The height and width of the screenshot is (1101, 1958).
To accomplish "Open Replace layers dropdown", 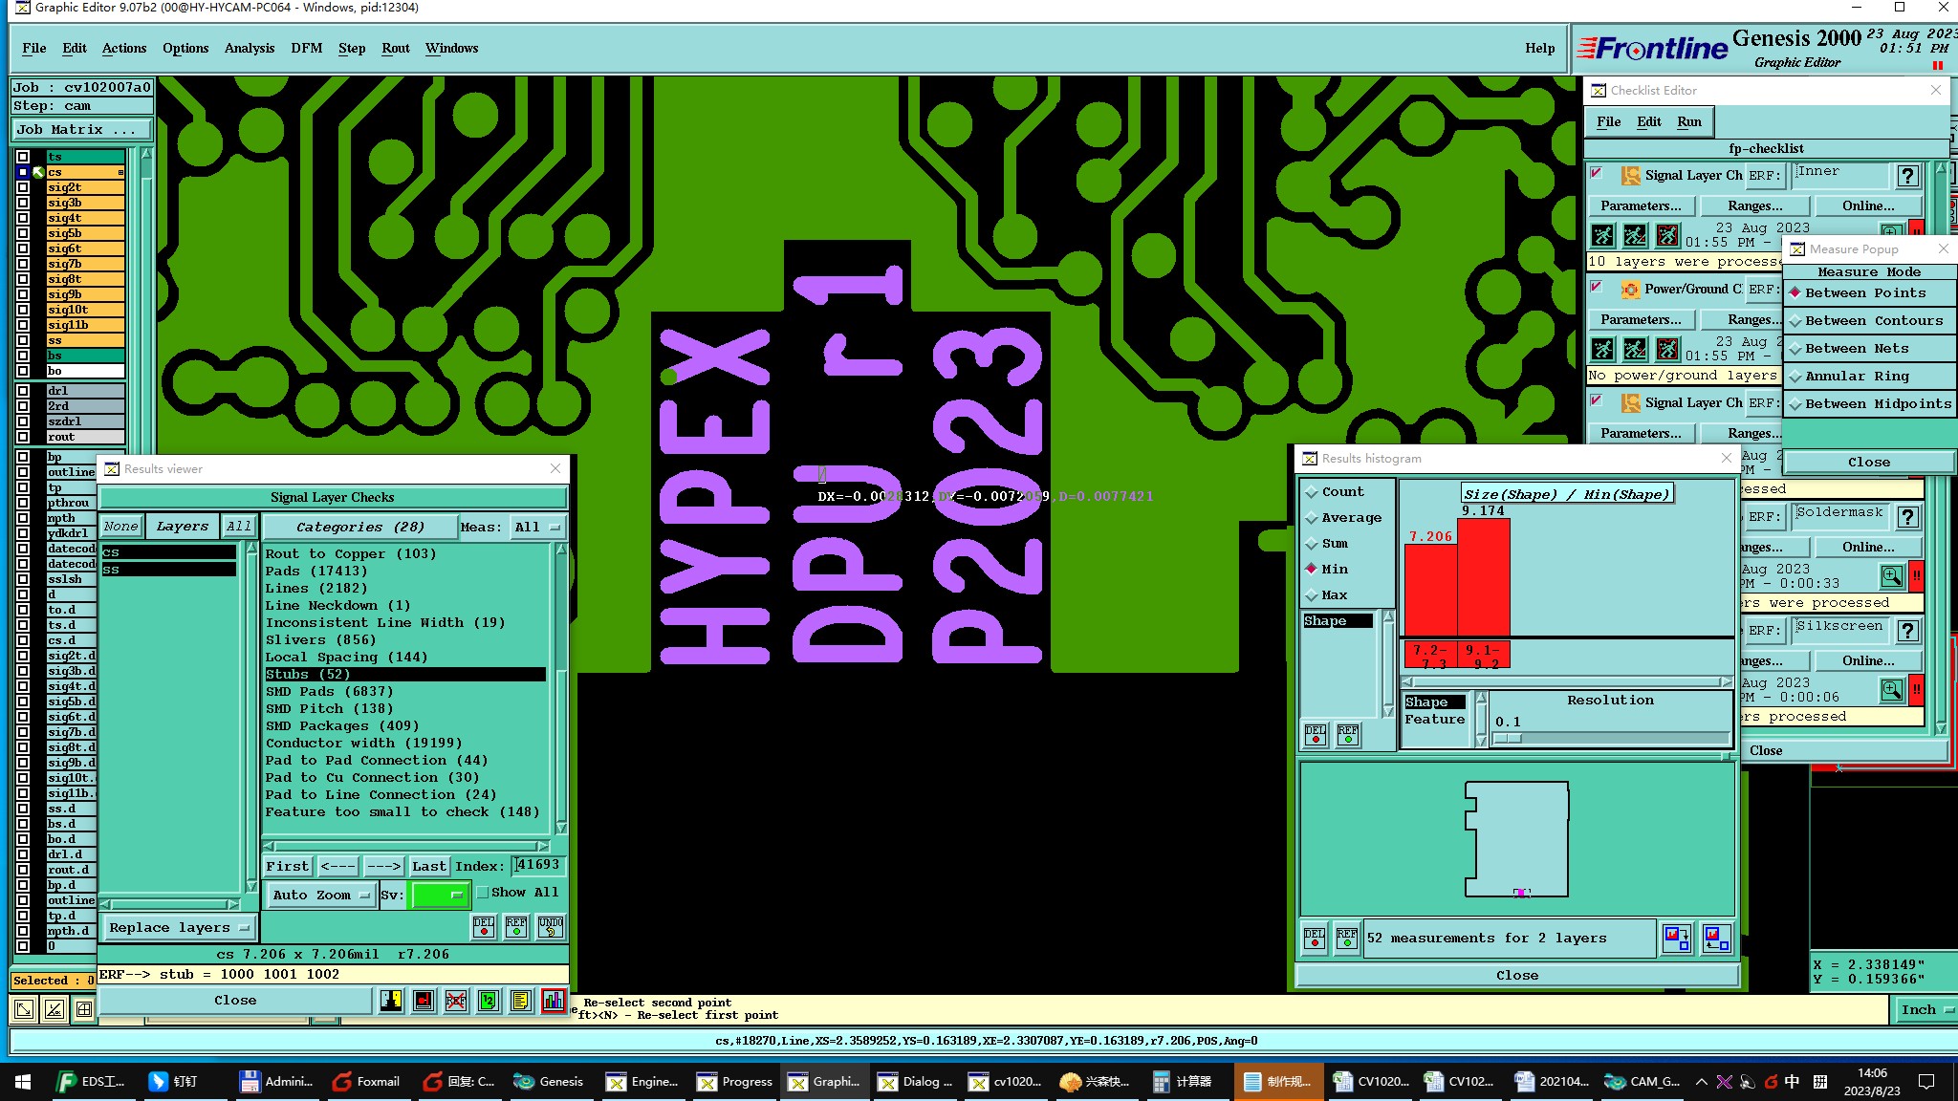I will point(179,928).
